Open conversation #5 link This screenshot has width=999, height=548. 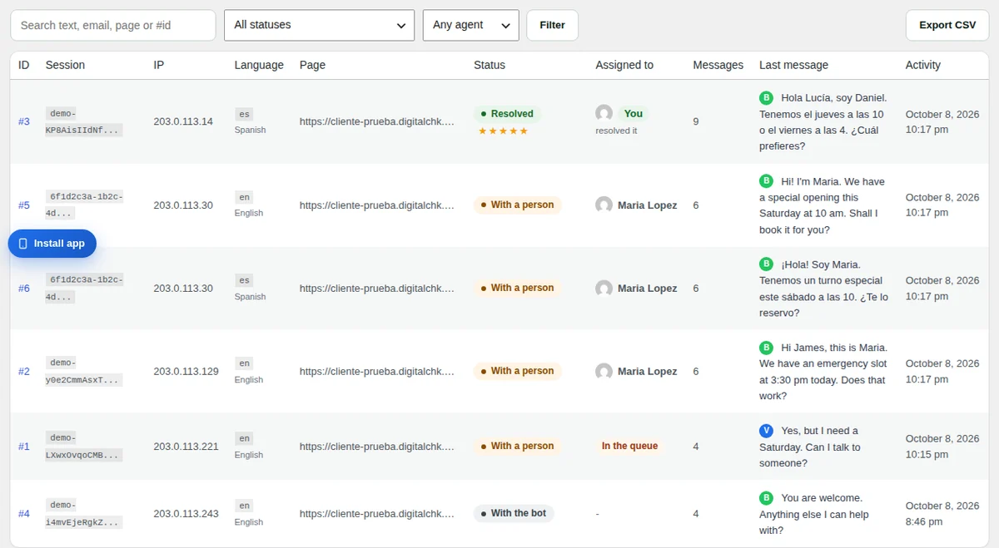[24, 205]
